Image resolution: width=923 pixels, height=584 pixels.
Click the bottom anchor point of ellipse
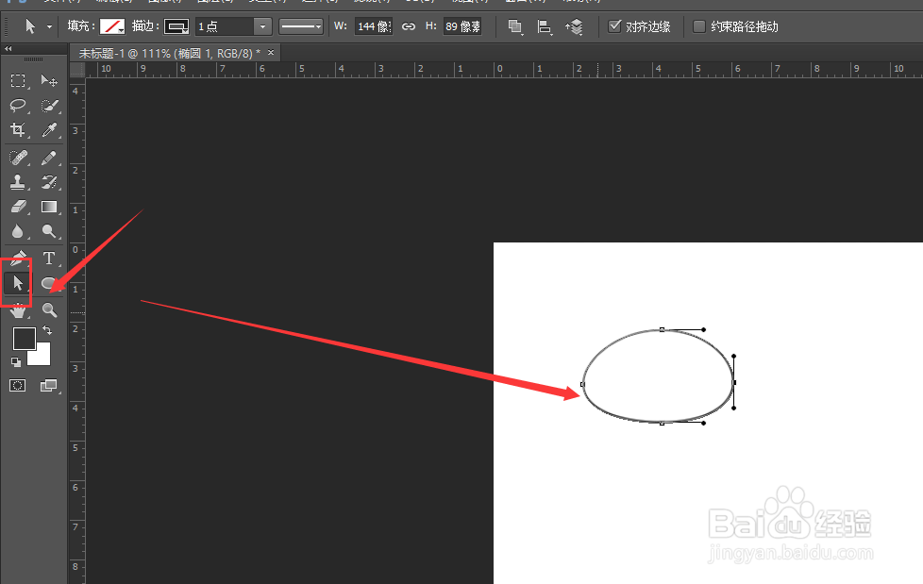(x=663, y=423)
